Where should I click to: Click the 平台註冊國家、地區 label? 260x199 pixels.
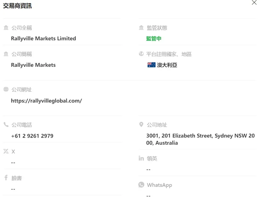click(169, 54)
